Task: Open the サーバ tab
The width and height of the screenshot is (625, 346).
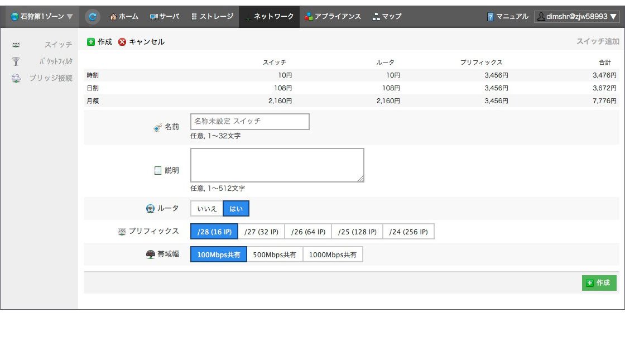Action: click(x=165, y=17)
